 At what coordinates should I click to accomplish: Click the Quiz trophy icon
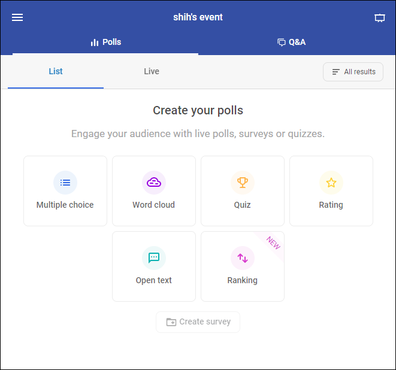(x=243, y=183)
